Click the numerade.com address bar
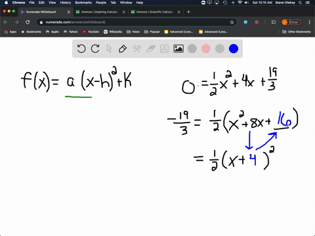This screenshot has width=315, height=236. 136,22
